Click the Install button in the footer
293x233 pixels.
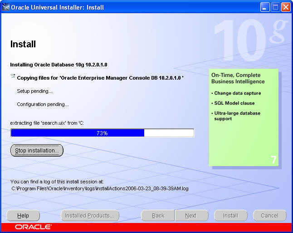coord(230,216)
